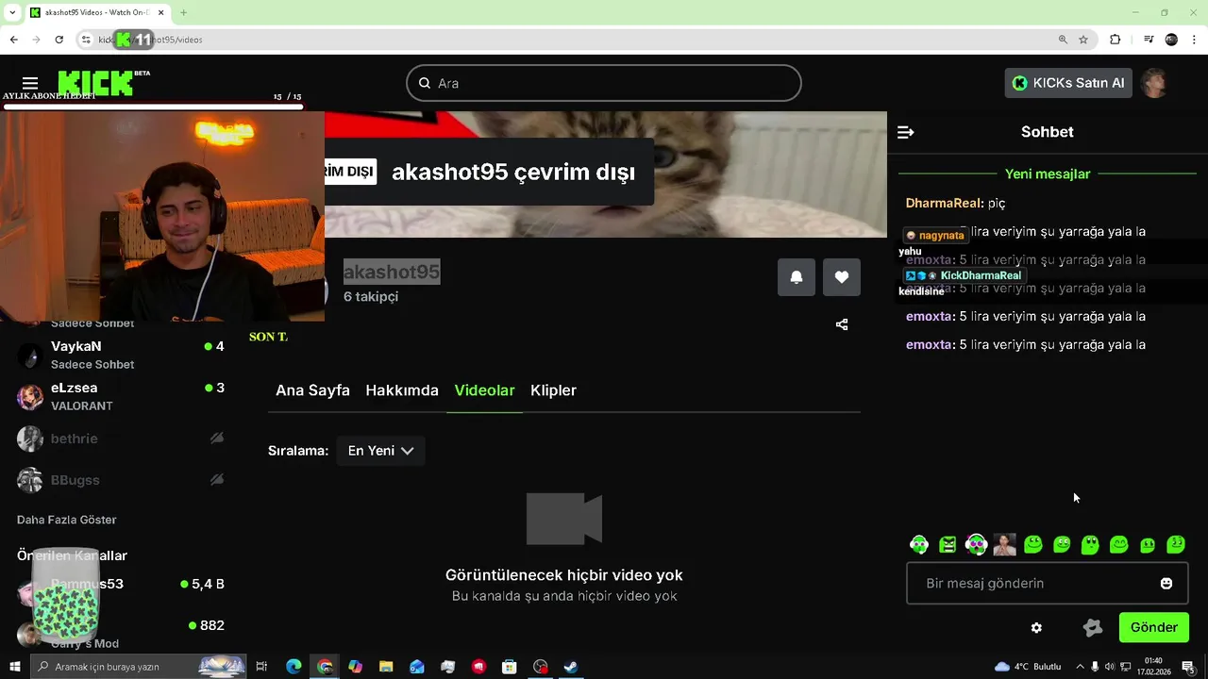Open the Kick hamburger menu

(30, 83)
